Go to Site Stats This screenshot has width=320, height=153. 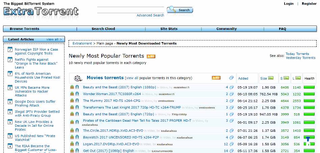pyautogui.click(x=169, y=29)
